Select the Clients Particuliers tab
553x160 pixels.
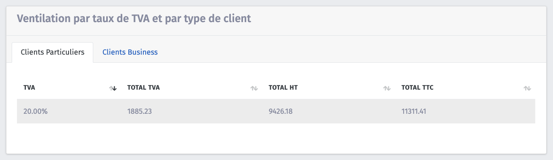click(x=52, y=52)
